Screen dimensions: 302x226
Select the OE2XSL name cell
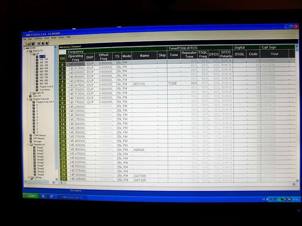click(144, 84)
